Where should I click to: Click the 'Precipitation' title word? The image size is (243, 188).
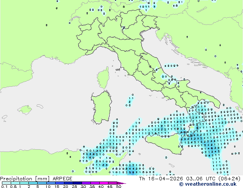tap(16, 179)
